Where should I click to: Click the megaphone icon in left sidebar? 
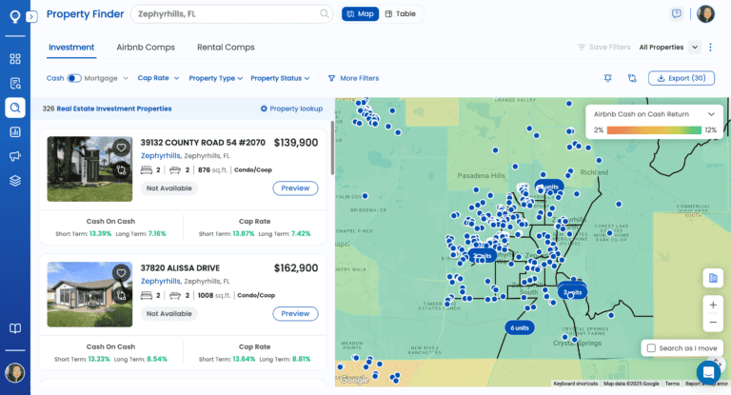click(x=15, y=156)
